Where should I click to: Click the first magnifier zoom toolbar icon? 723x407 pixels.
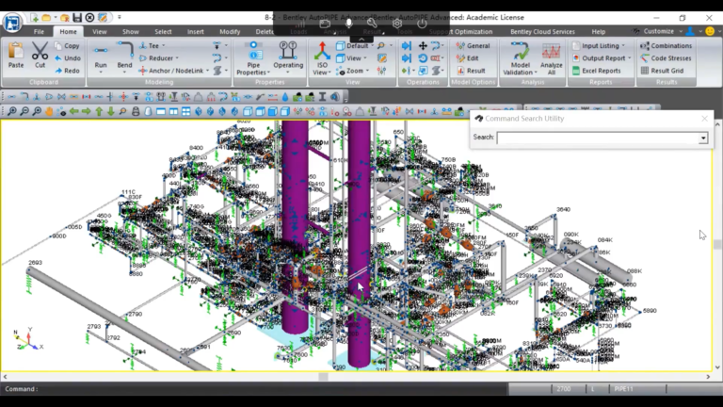coord(12,112)
